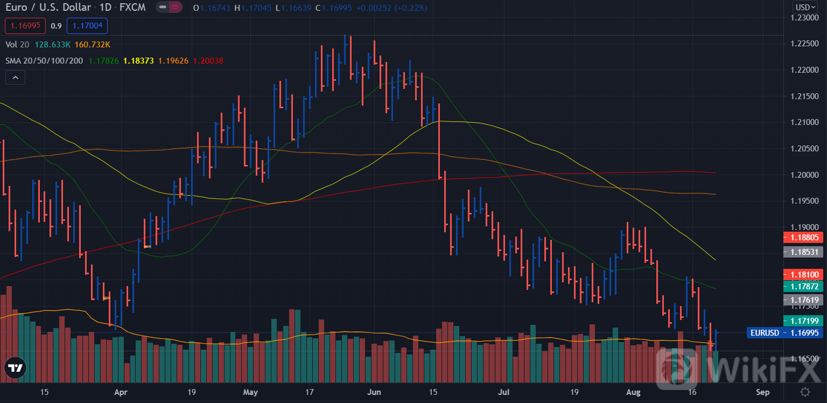Viewport: 827px width, 403px height.
Task: Click the gray 1.18531 price label
Action: [x=804, y=252]
